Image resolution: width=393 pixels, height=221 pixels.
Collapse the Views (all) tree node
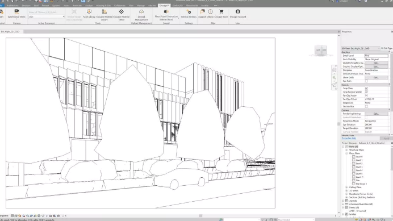343,147
